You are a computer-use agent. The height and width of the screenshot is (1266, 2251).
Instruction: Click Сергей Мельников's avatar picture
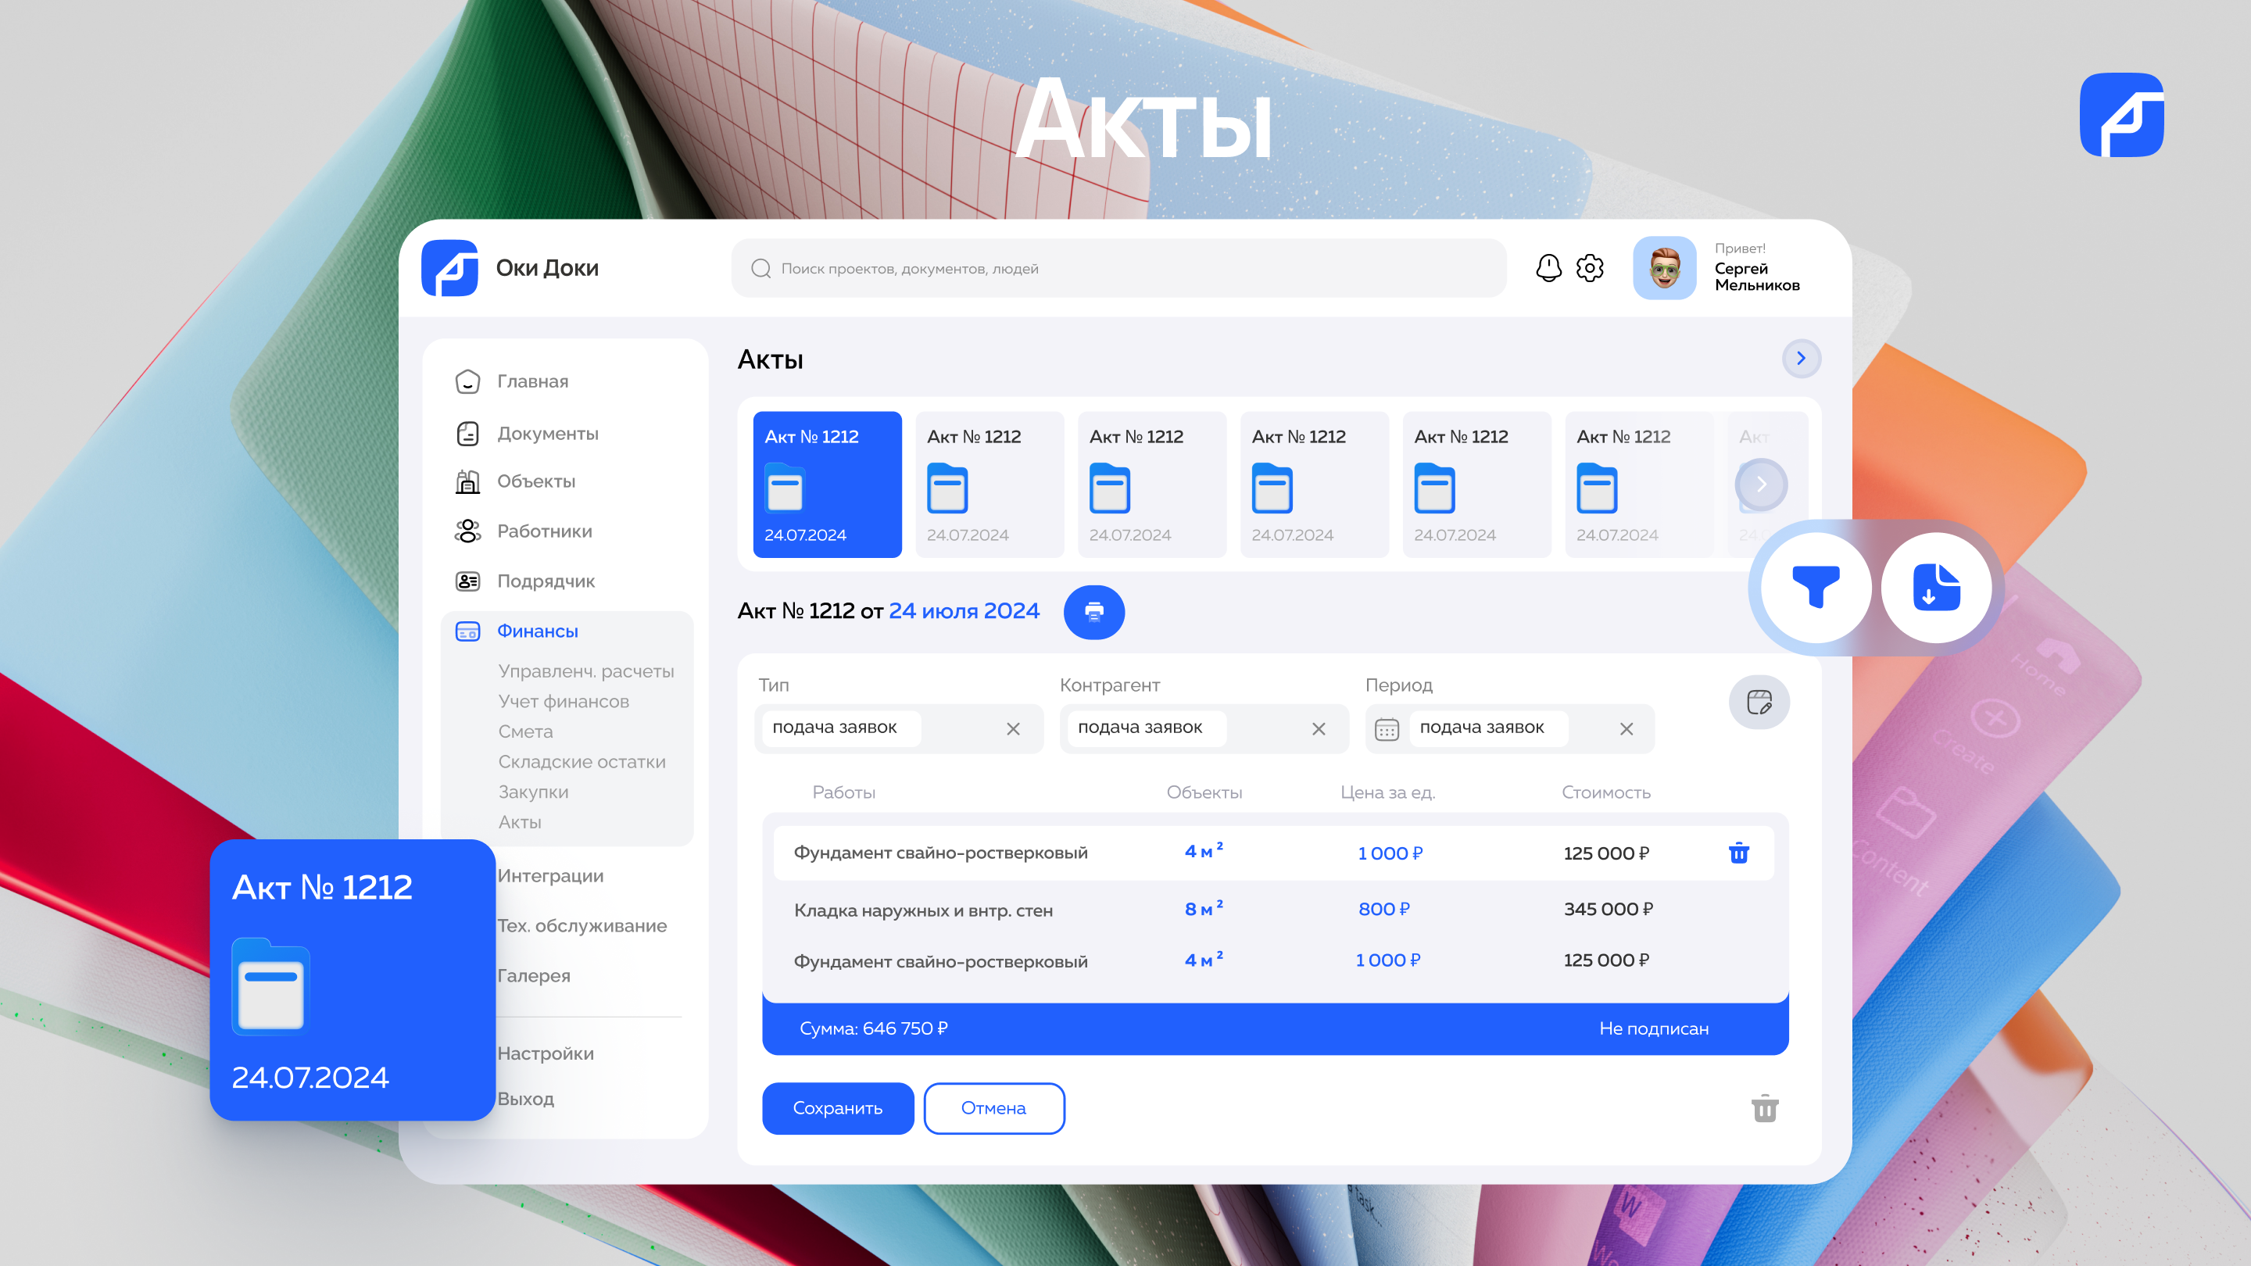tap(1664, 268)
